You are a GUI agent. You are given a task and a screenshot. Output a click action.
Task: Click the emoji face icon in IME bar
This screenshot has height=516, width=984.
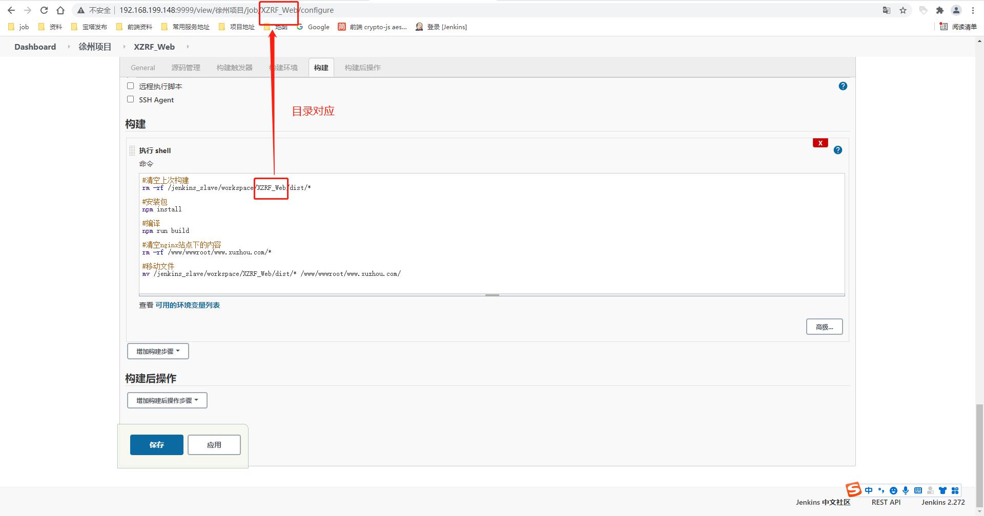click(893, 490)
